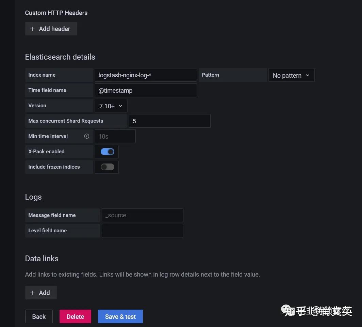Click the Delete button

[x=75, y=316]
